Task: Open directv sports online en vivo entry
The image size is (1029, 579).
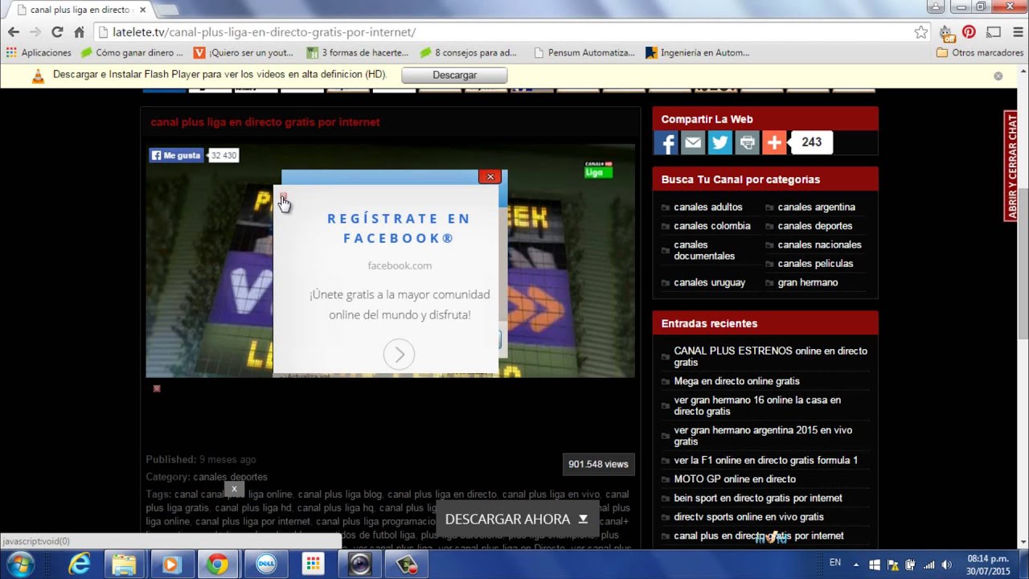Action: point(748,517)
